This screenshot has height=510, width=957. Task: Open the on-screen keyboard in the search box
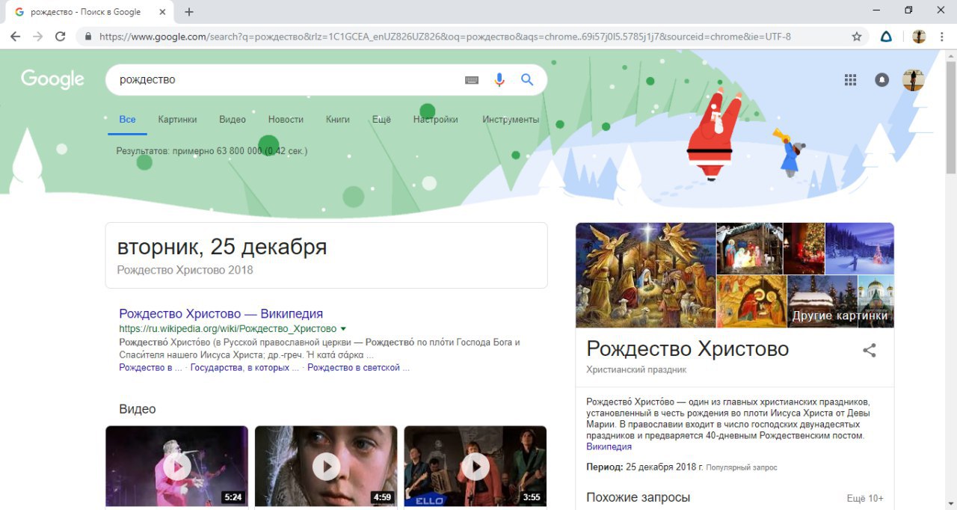(472, 80)
